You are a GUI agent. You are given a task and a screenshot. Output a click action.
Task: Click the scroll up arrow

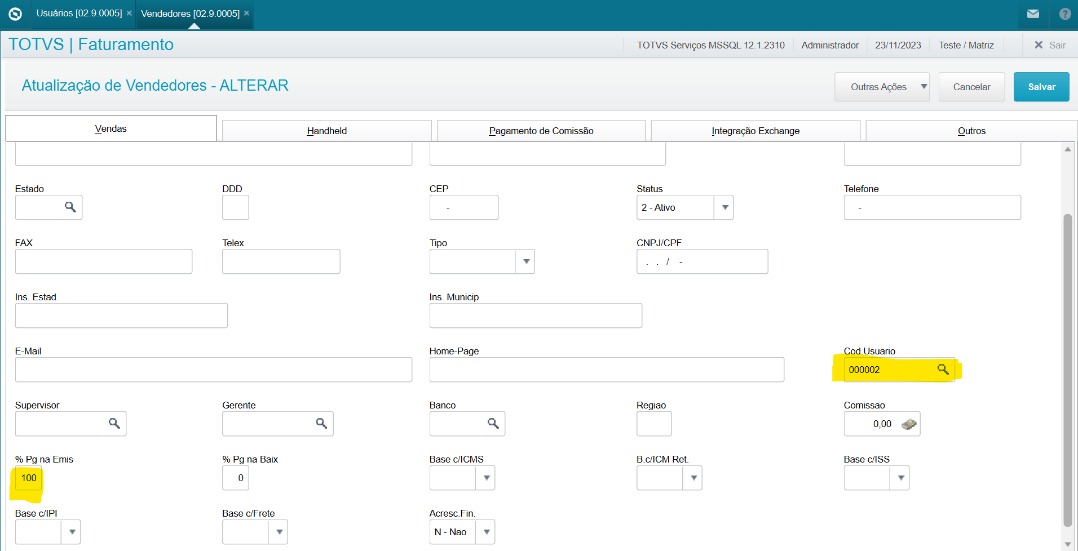(x=1067, y=149)
